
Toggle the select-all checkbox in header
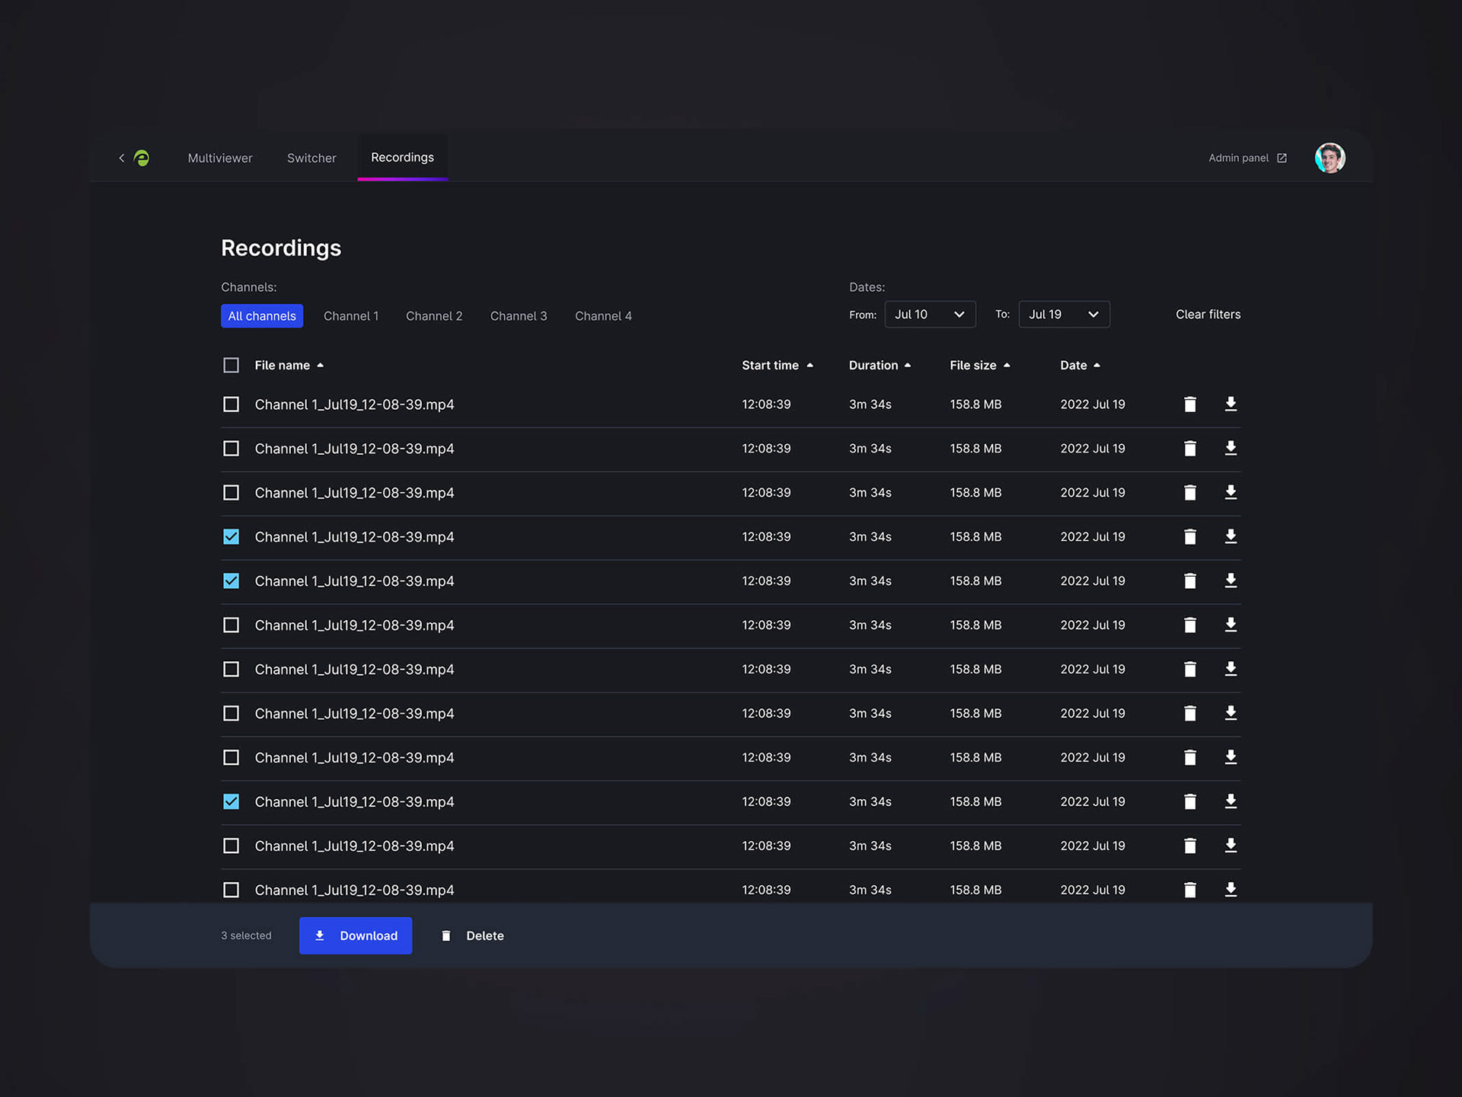tap(231, 365)
